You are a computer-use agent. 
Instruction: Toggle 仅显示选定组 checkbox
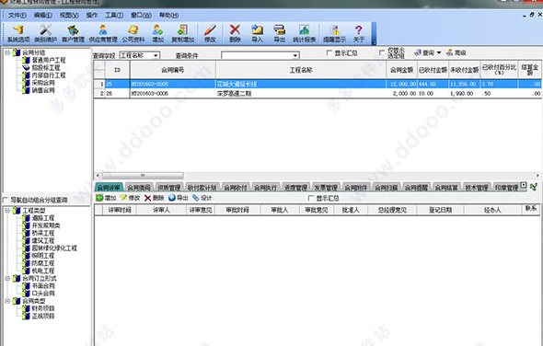pos(382,53)
